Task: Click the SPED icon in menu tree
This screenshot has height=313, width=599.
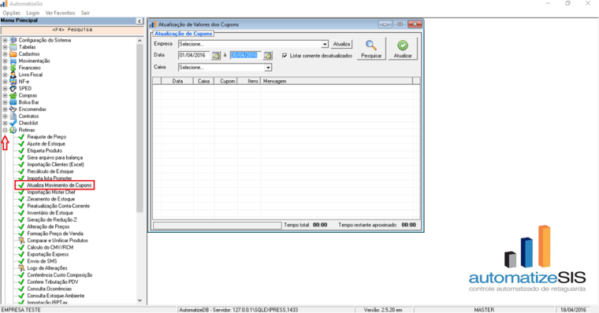Action: tap(13, 88)
